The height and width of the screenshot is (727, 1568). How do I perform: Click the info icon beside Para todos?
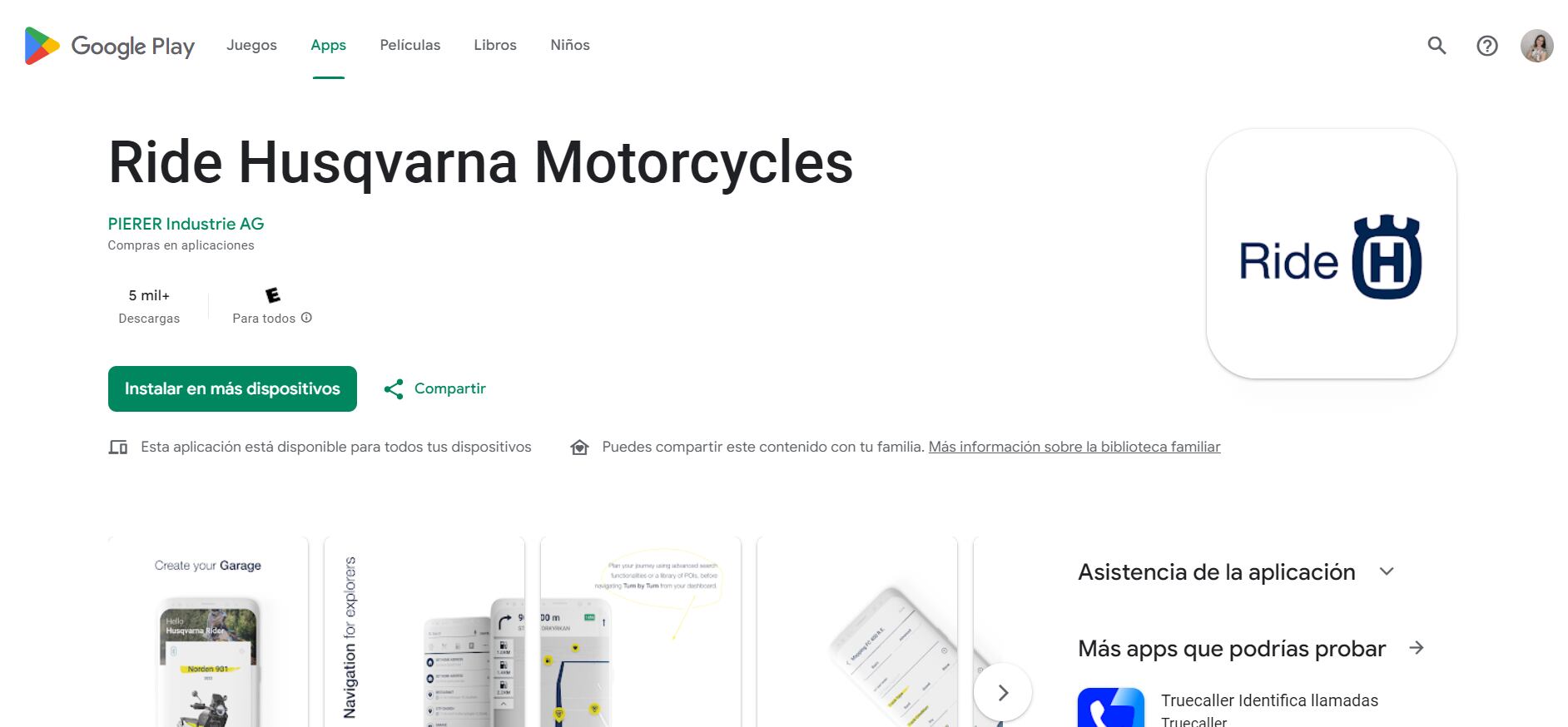click(x=306, y=318)
